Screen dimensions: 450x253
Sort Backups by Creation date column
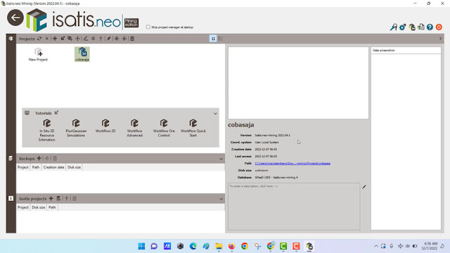(x=53, y=167)
